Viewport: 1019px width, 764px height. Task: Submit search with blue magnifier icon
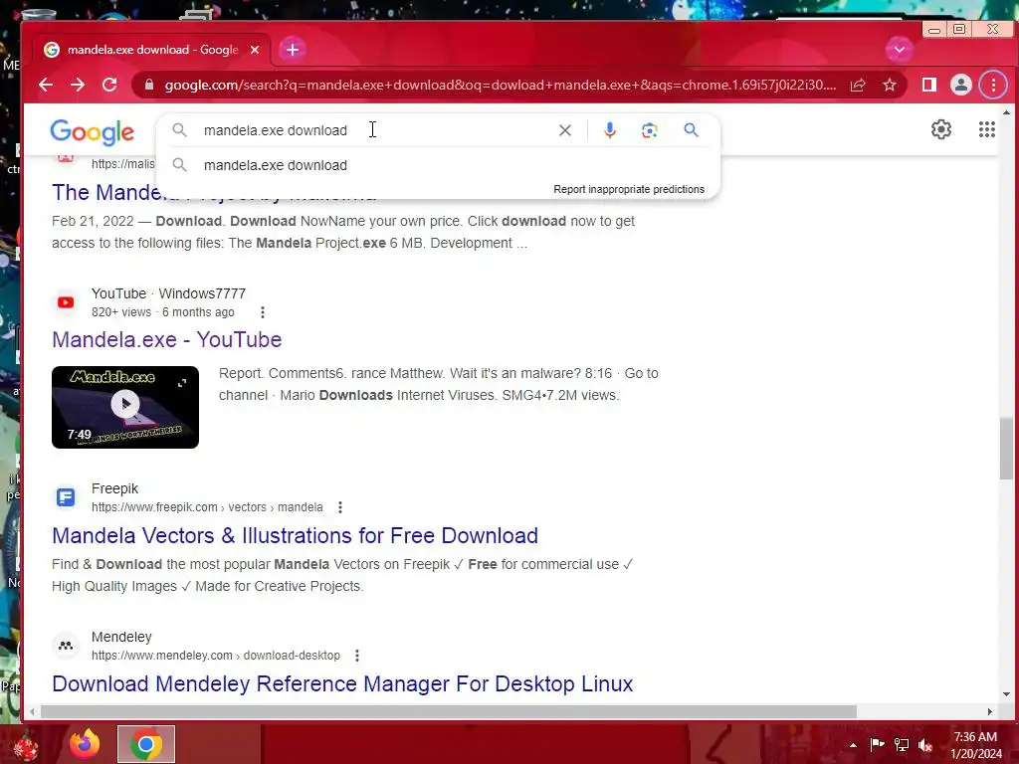pyautogui.click(x=691, y=130)
